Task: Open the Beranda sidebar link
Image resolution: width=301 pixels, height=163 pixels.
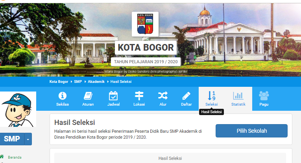Action: click(x=15, y=158)
